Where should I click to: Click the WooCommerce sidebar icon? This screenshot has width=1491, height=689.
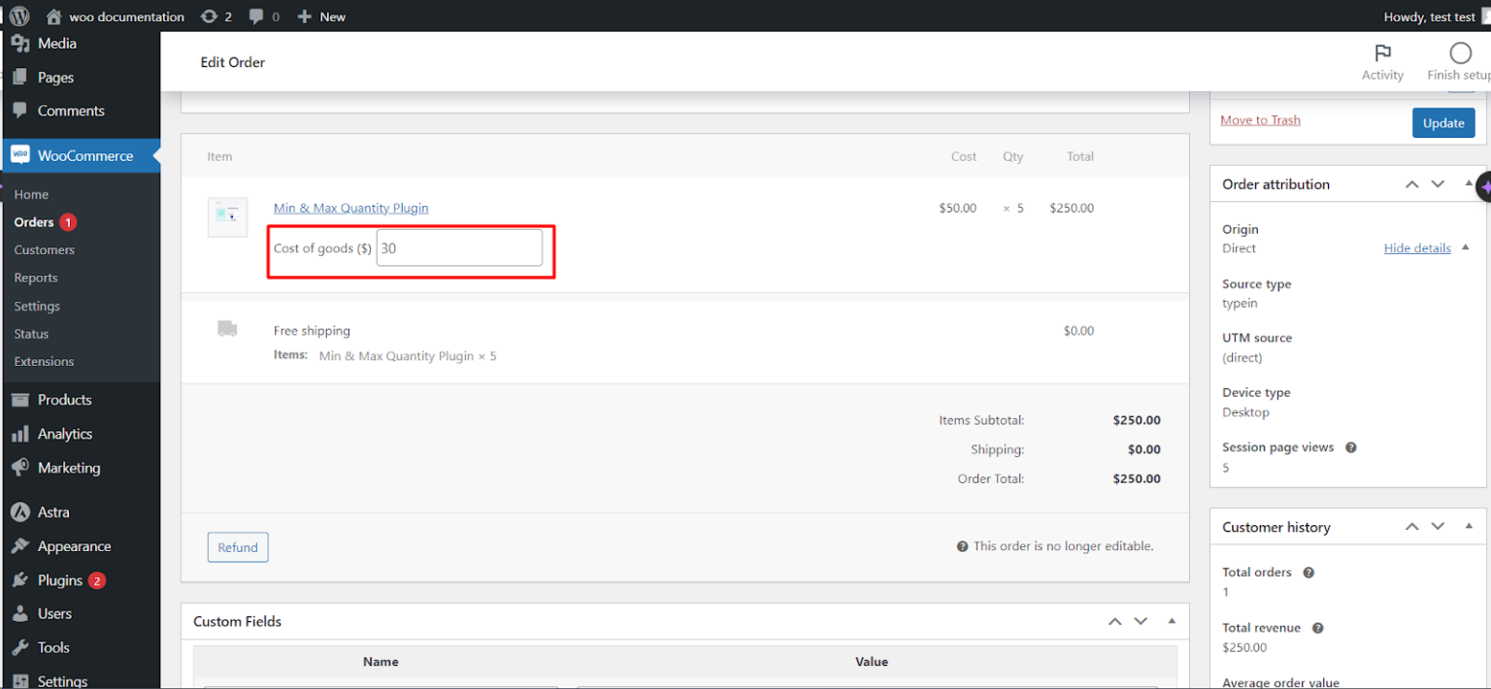(x=20, y=155)
